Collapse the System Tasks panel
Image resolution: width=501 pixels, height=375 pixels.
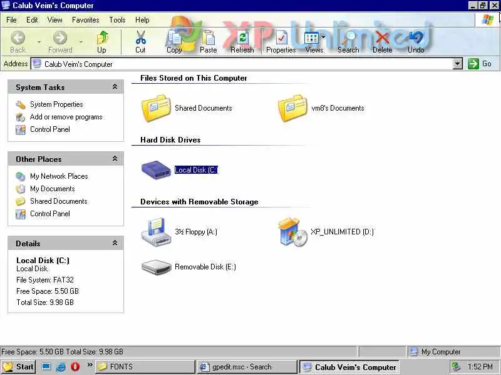click(115, 87)
